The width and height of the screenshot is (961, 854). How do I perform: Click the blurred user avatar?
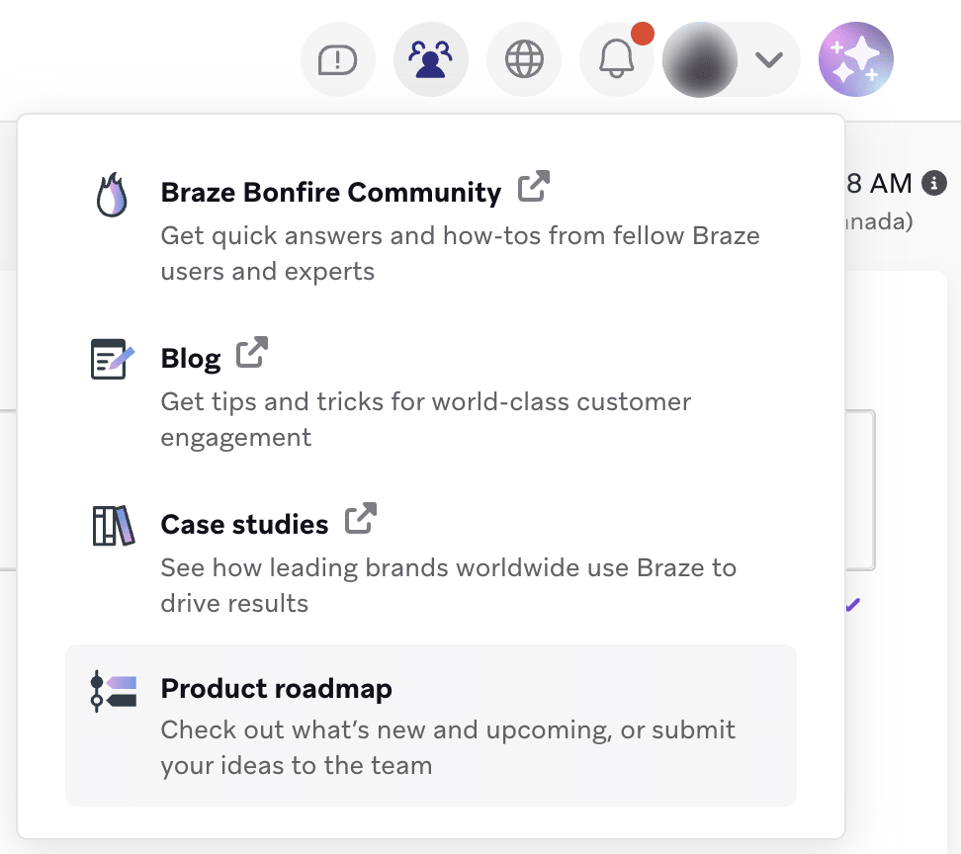pos(700,60)
